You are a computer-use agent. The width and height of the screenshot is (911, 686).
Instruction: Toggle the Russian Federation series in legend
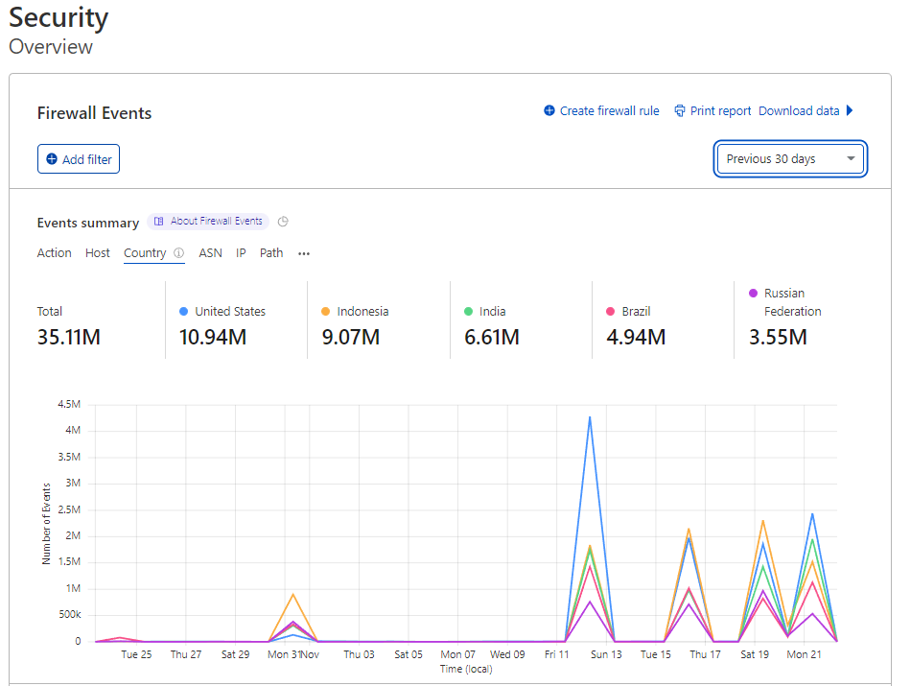tap(784, 302)
